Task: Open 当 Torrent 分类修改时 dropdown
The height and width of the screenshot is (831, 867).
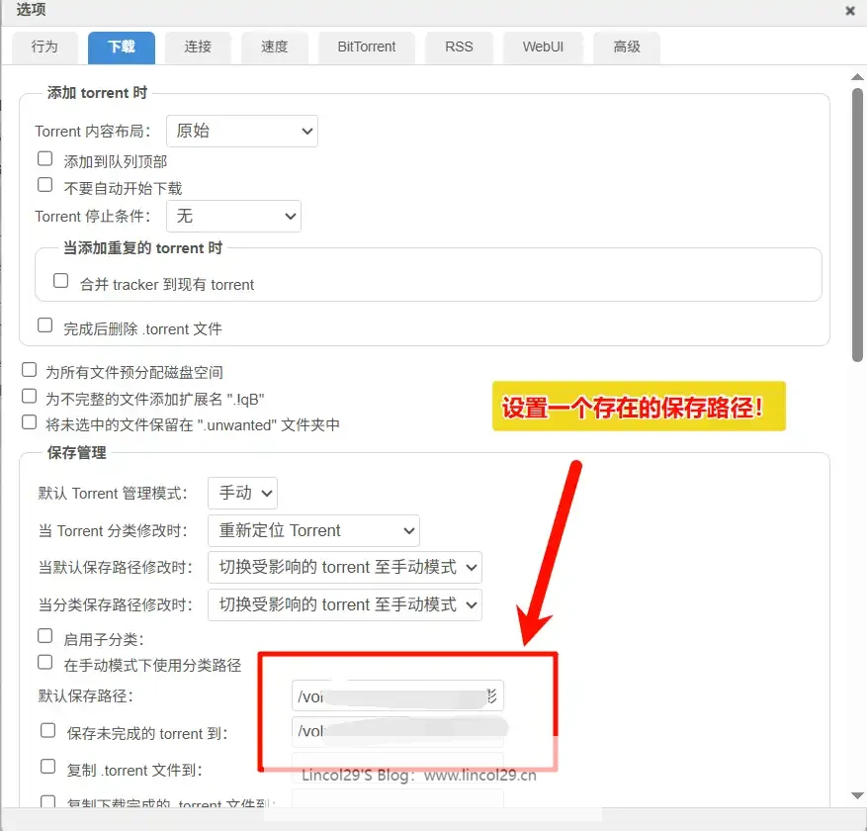Action: [x=313, y=530]
